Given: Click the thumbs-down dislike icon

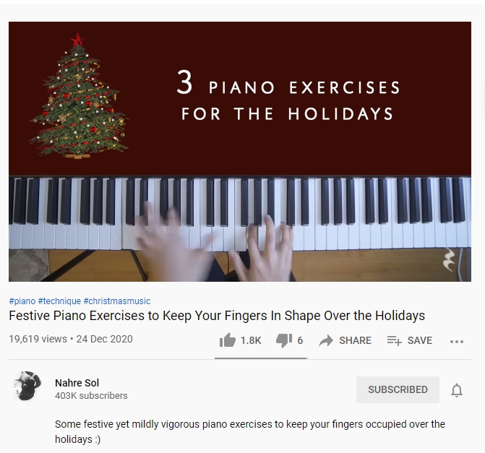Looking at the screenshot, I should coord(284,340).
